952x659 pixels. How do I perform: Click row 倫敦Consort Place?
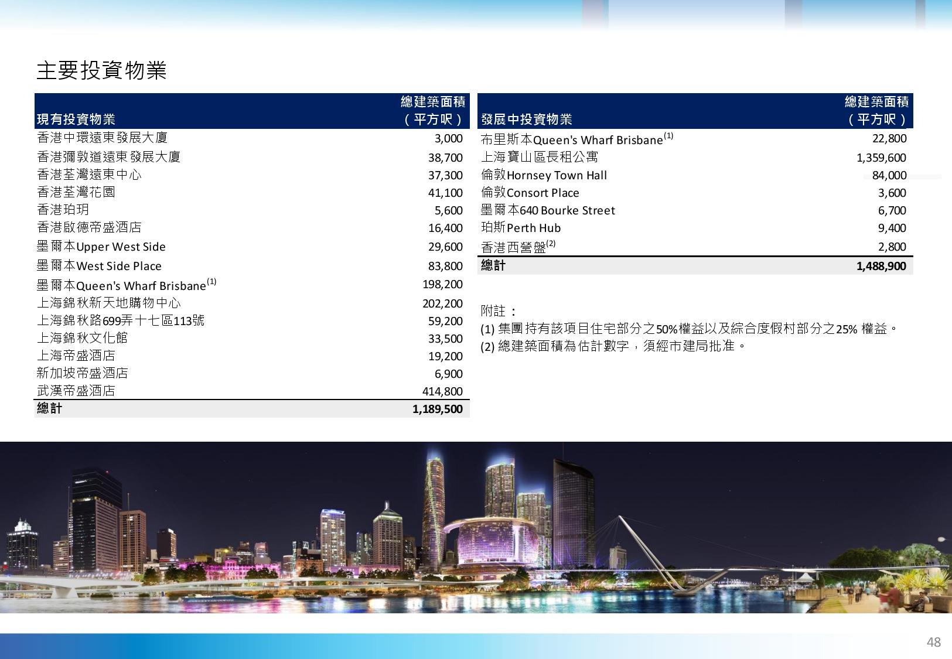click(696, 192)
